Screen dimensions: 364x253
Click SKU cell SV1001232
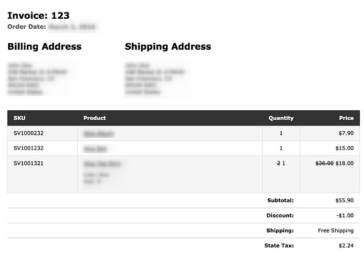tap(28, 148)
